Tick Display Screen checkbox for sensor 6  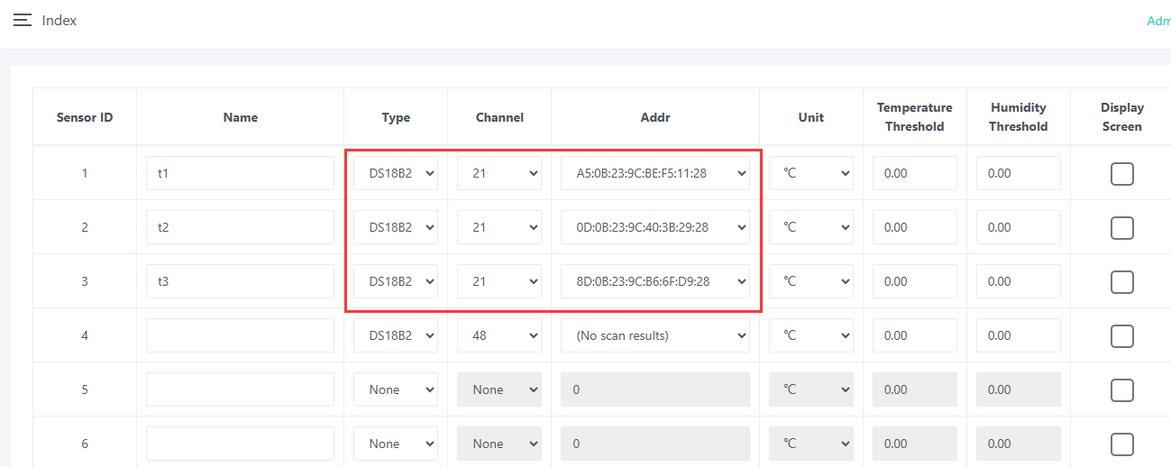(x=1121, y=444)
